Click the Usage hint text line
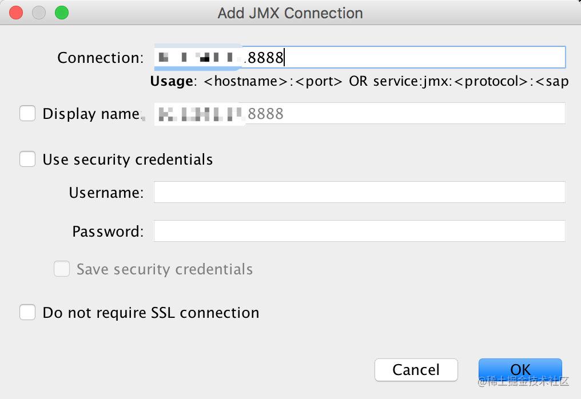The width and height of the screenshot is (581, 399). [x=359, y=81]
